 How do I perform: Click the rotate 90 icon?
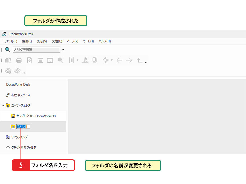105,60
